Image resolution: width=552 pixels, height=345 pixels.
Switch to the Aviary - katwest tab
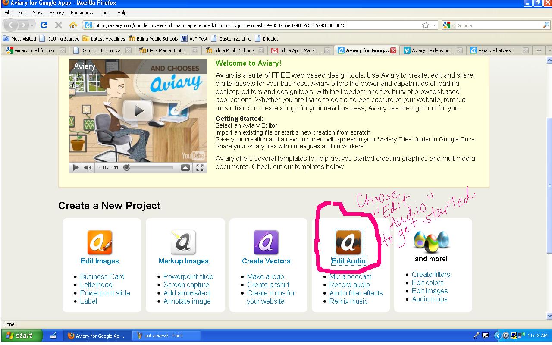499,50
